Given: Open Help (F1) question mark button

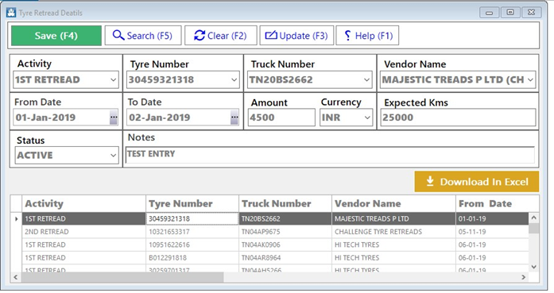Looking at the screenshot, I should pyautogui.click(x=367, y=35).
